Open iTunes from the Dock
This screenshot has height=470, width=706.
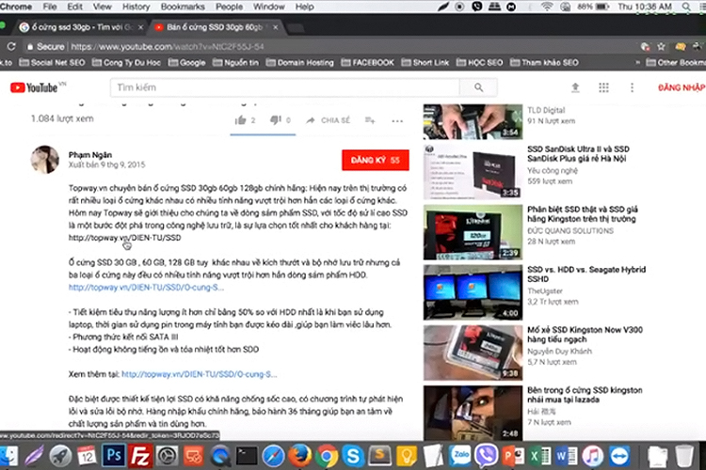click(x=592, y=456)
